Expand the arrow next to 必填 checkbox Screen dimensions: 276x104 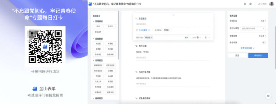pyautogui.click(x=200, y=37)
